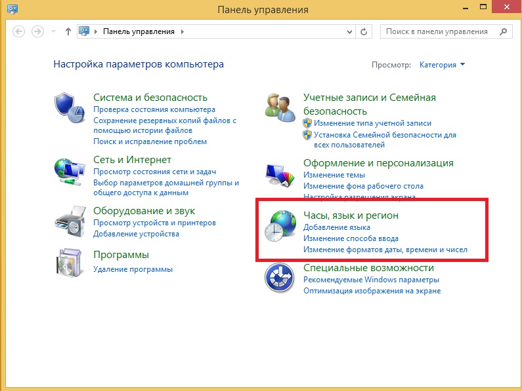Viewport: 522px width, 391px height.
Task: Open Network and Internet globe icon
Action: point(69,172)
